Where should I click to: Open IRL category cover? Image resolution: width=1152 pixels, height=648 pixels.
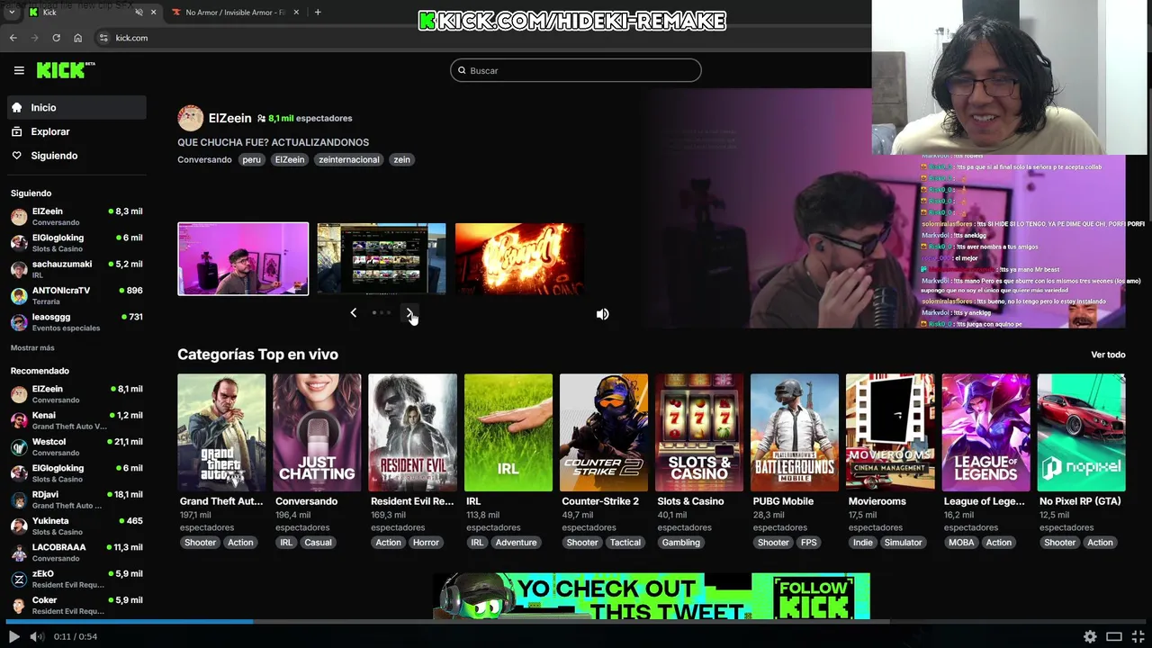pyautogui.click(x=508, y=433)
